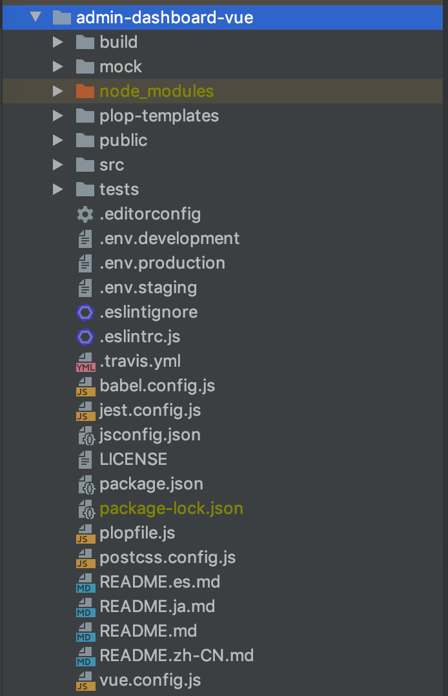Click the JSON icon next to package.json

[86, 484]
